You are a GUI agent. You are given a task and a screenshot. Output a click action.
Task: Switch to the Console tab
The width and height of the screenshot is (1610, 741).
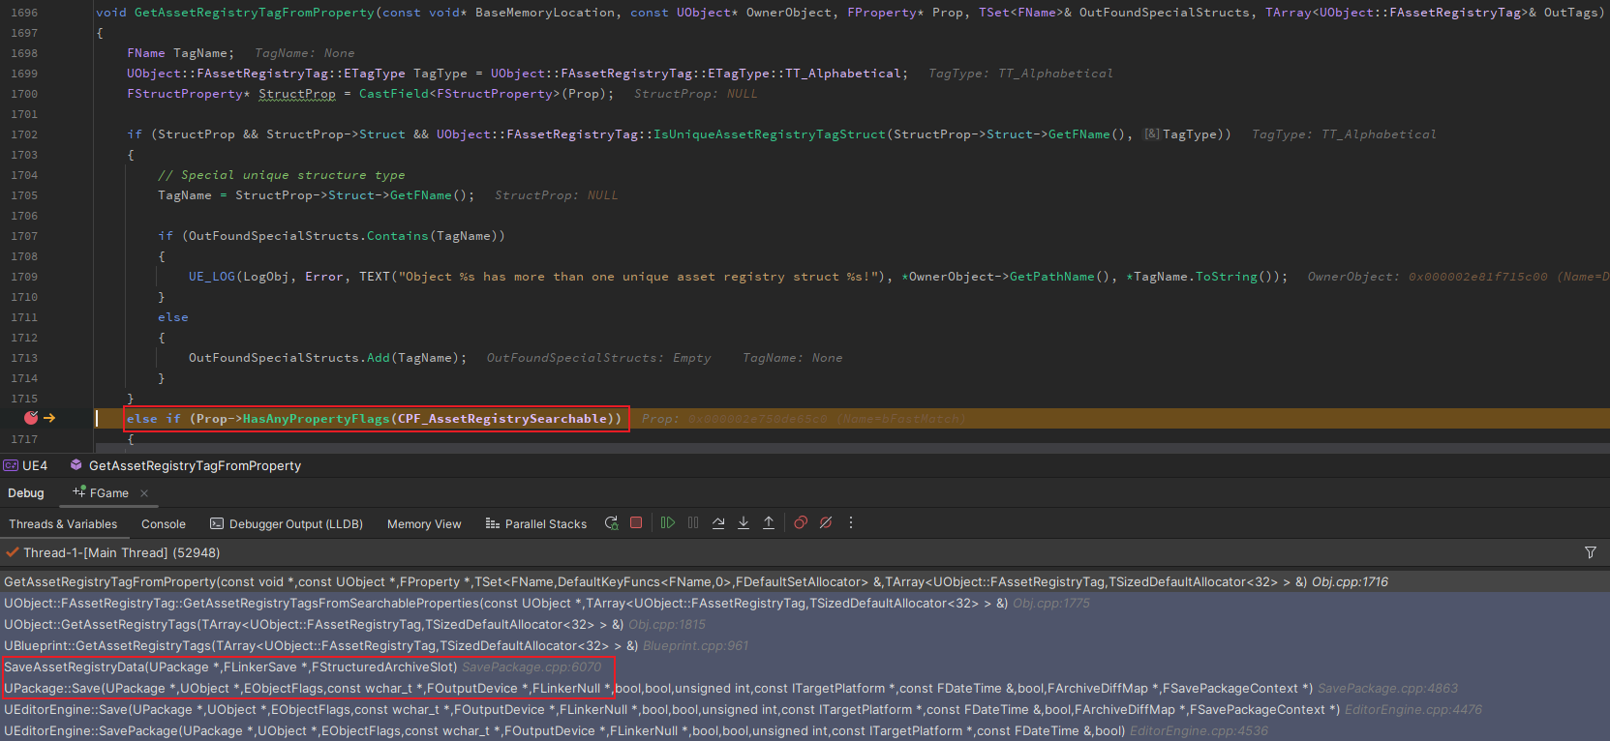tap(163, 524)
